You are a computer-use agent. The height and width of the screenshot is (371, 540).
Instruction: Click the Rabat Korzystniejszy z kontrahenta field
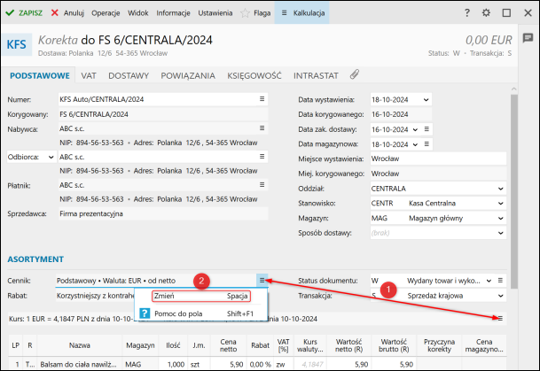[96, 296]
